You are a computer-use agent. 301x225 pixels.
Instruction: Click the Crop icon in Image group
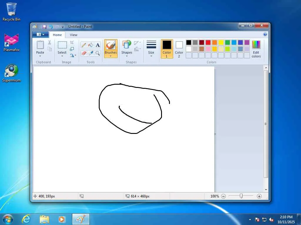pos(72,42)
